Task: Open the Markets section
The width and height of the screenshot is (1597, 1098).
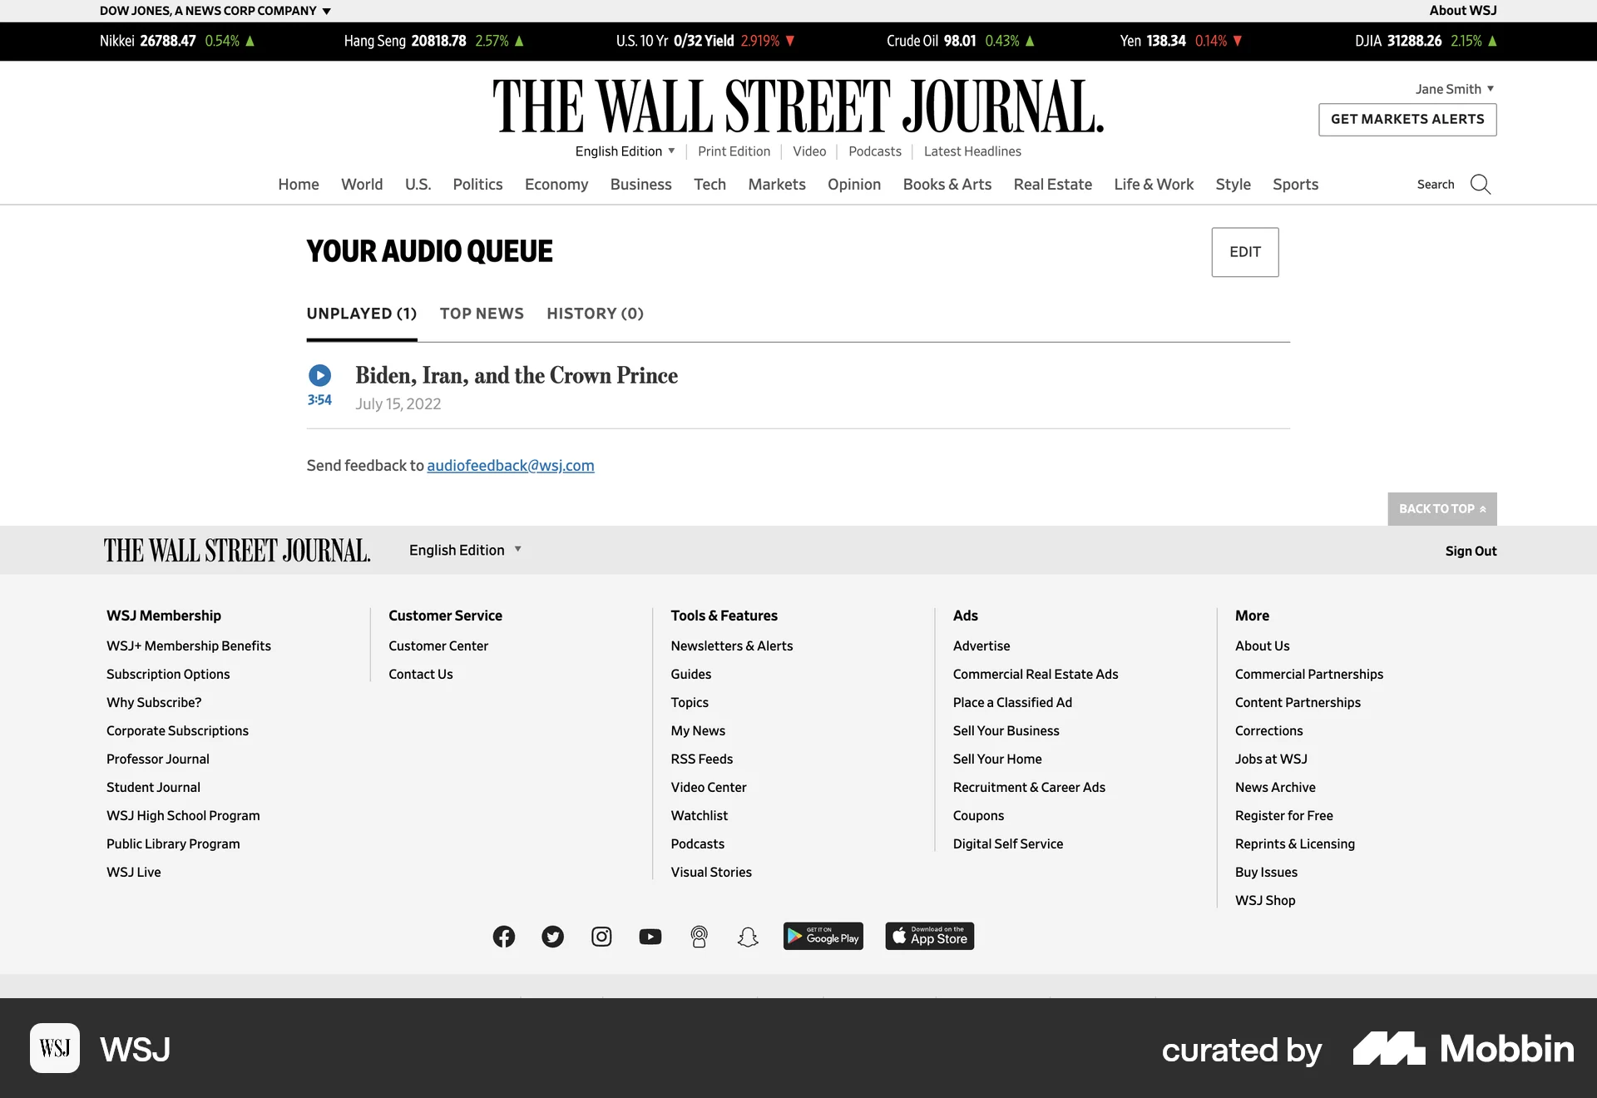Action: [776, 184]
